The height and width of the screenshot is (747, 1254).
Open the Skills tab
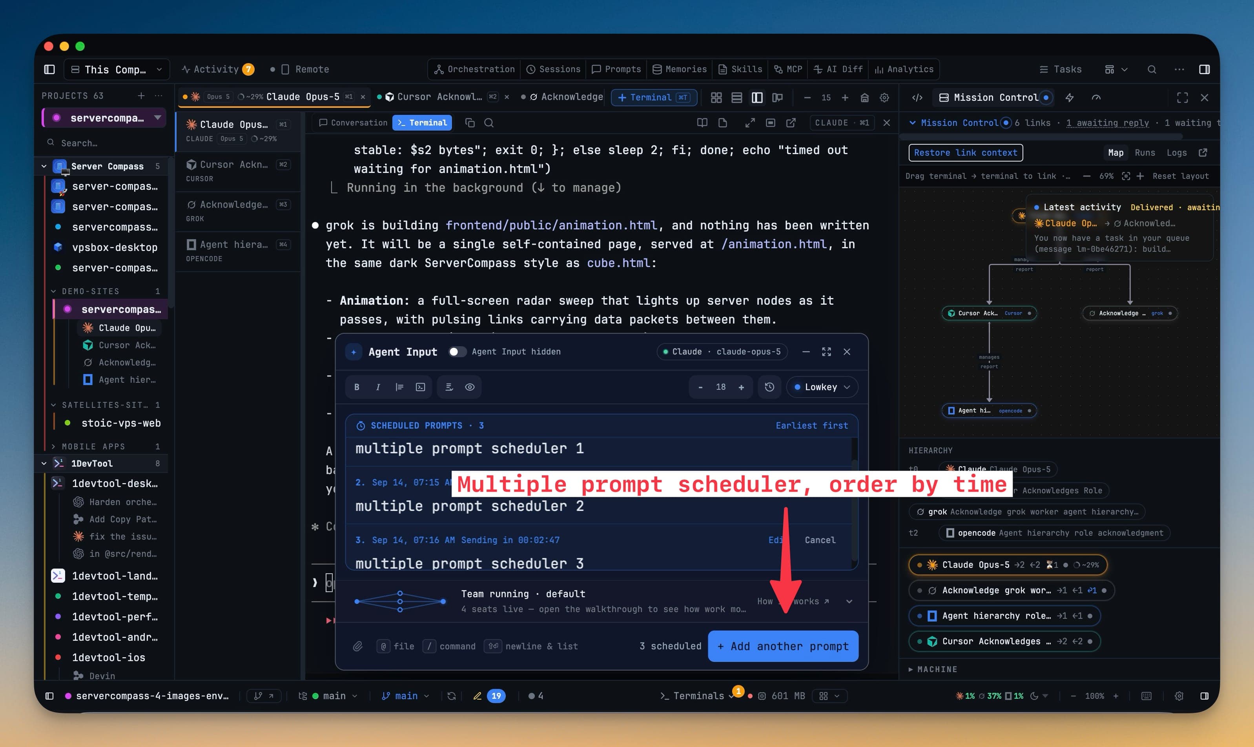[740, 69]
